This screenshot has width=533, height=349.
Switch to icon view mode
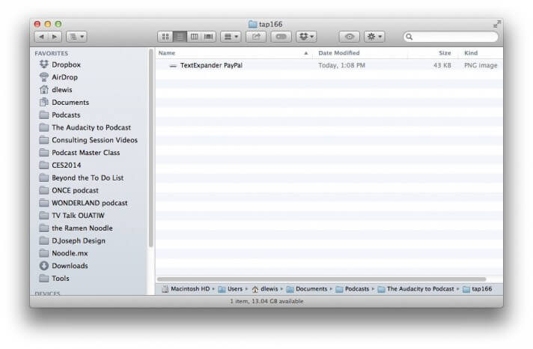[165, 36]
